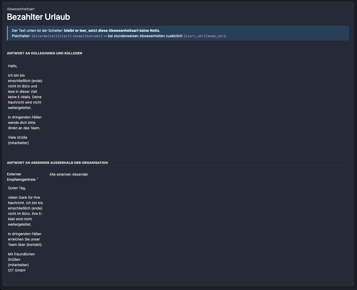357x290 pixels.
Task: Click into the external reply text starting Guten Tag
Action: [25, 229]
